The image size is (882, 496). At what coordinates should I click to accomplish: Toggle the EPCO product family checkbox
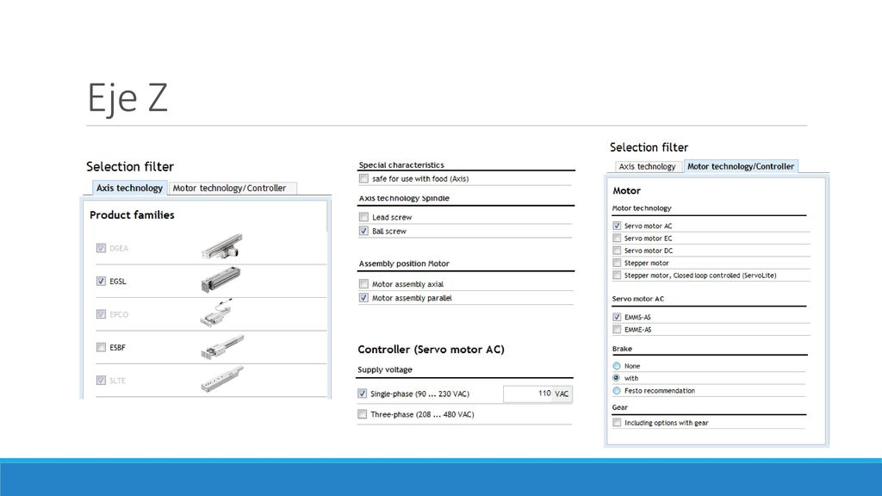[x=101, y=313]
